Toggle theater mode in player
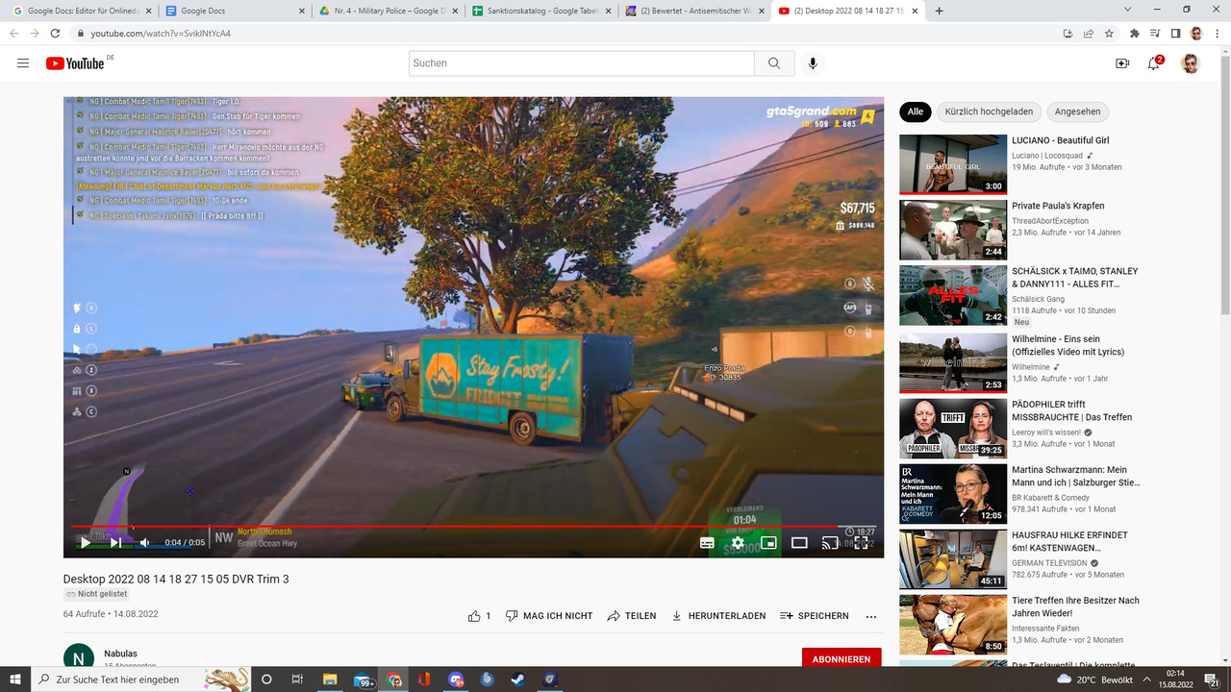 click(x=799, y=543)
